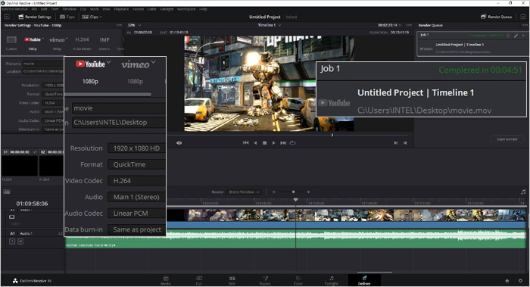Click the Start Render button

pyautogui.click(x=507, y=139)
